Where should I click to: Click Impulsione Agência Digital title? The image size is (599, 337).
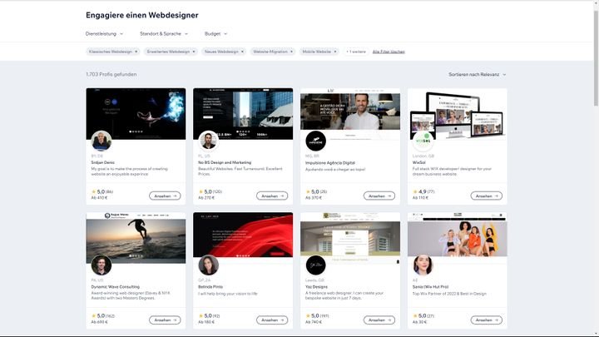pyautogui.click(x=330, y=163)
